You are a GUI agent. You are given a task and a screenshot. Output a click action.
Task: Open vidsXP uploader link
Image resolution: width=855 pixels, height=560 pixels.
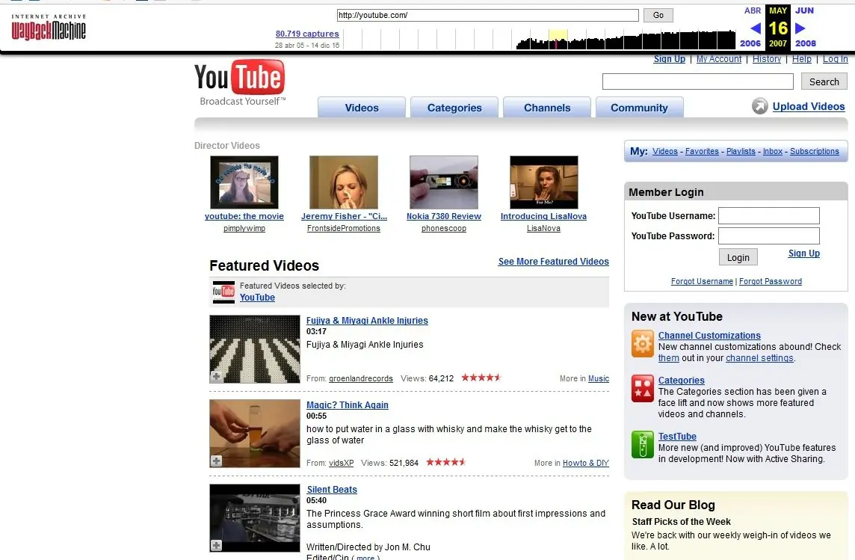pyautogui.click(x=341, y=463)
